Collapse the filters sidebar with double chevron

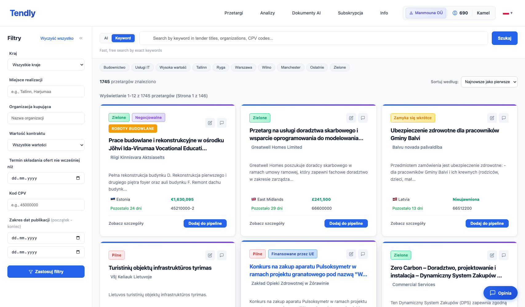click(x=81, y=38)
